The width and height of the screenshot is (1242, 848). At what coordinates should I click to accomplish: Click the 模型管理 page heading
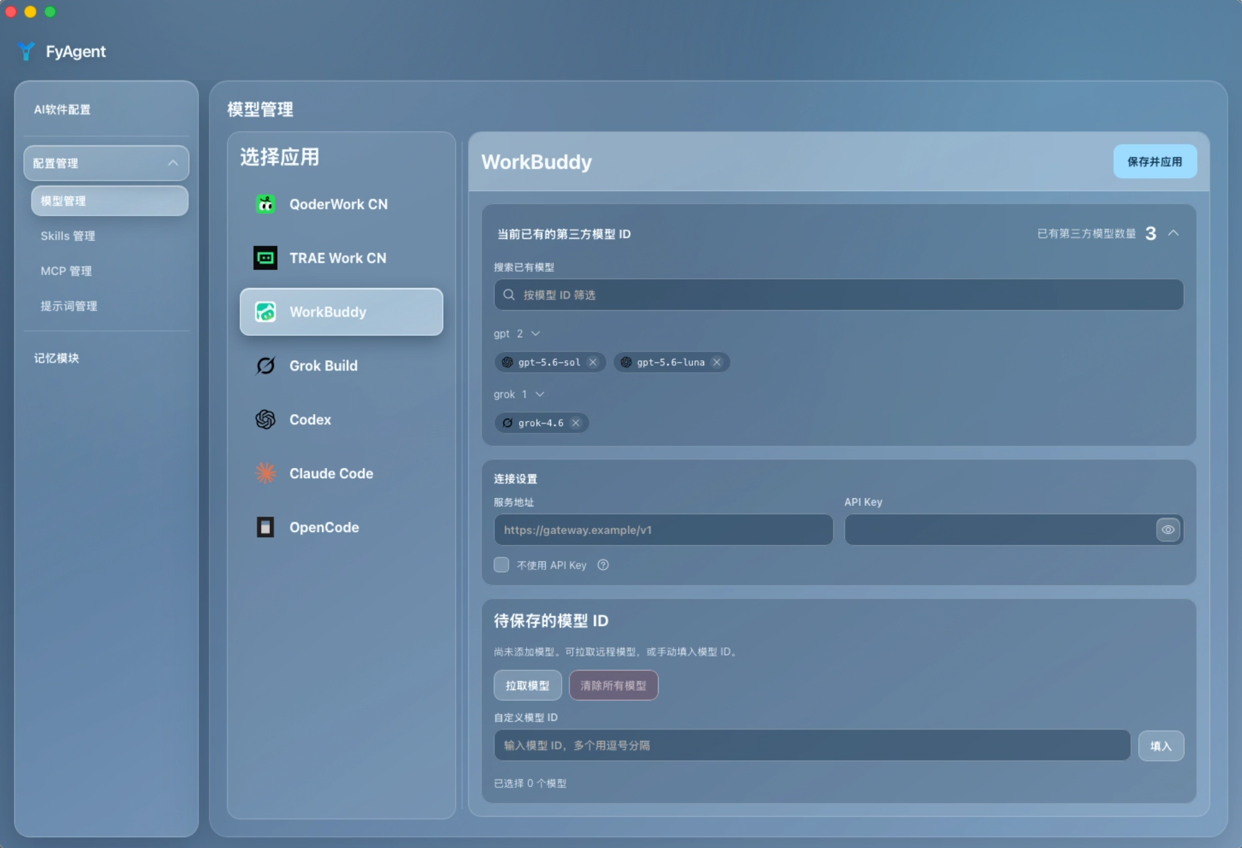coord(260,110)
